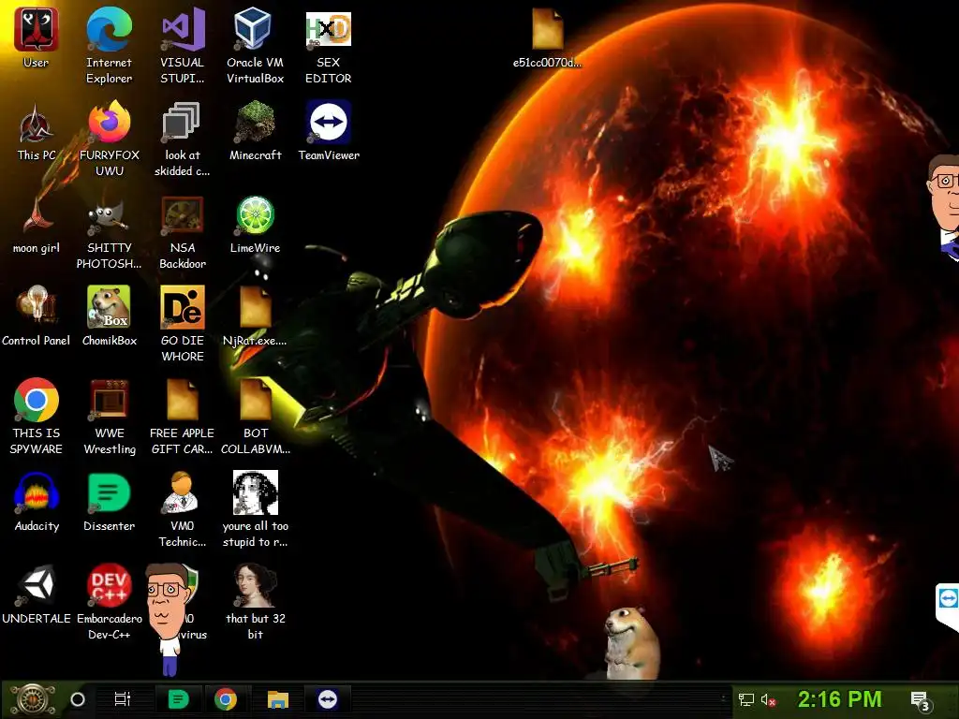Click the hamster figure above taskbar
The width and height of the screenshot is (959, 719).
click(x=631, y=644)
